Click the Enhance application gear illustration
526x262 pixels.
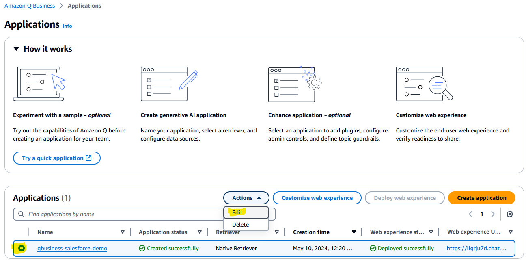point(295,84)
